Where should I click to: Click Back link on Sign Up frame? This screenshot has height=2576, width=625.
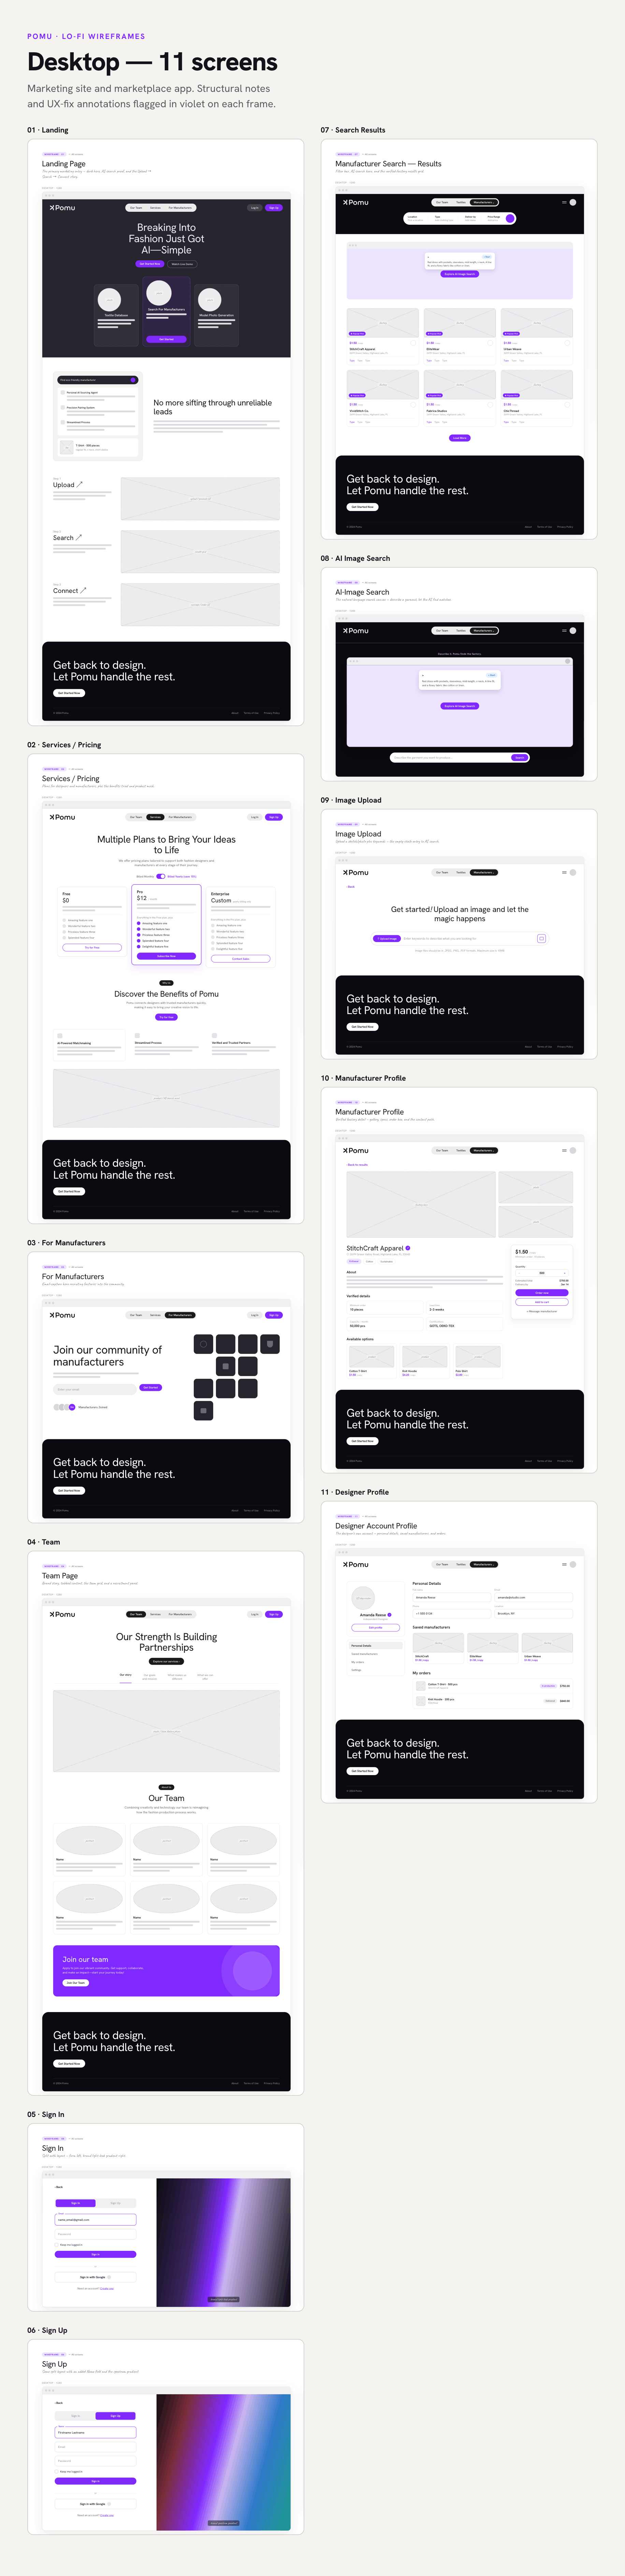59,2403
